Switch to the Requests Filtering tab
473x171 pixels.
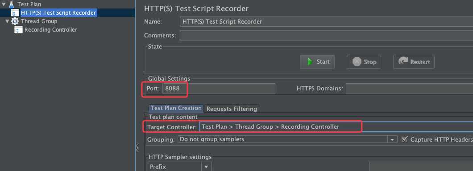tap(232, 109)
